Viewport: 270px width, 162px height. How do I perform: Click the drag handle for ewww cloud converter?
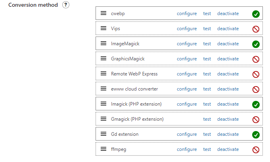103,89
